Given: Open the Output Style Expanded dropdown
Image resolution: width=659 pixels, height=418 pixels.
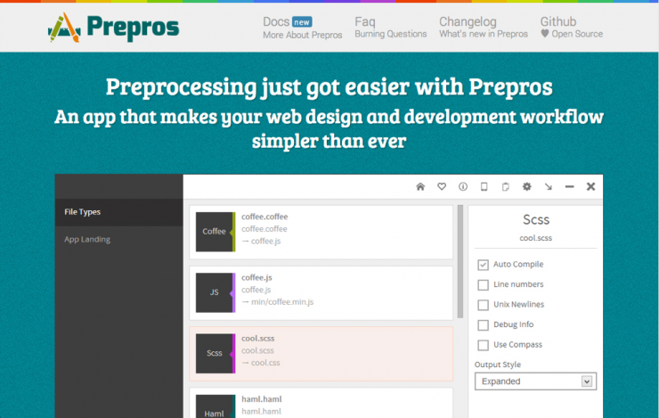Looking at the screenshot, I should pos(535,381).
